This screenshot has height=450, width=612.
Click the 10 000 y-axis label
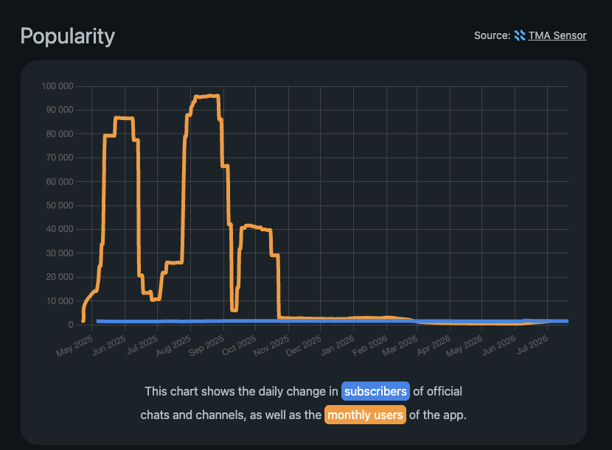click(x=59, y=301)
